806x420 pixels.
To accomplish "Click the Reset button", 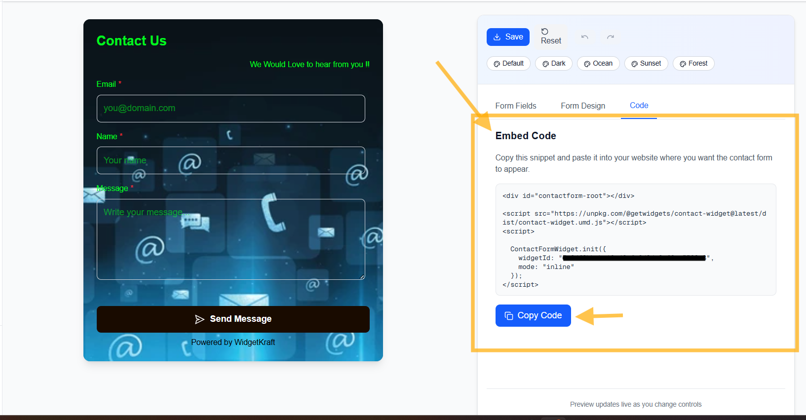I will (551, 37).
